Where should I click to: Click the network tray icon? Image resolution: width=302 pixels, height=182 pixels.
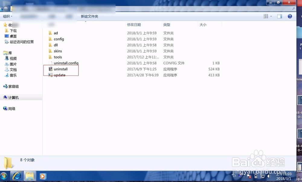click(262, 176)
